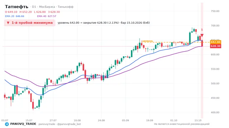Click the 'EMA 40 627.57' legend
Viewport: 229px width, 128px height.
pos(47,16)
